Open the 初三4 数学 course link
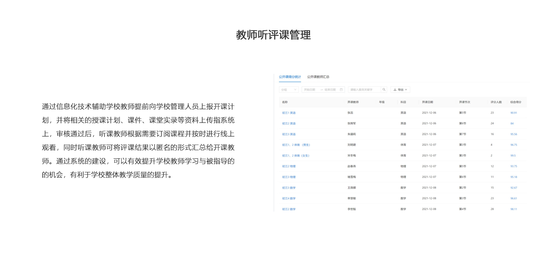Screen dimensions: 547x259 pos(289,198)
